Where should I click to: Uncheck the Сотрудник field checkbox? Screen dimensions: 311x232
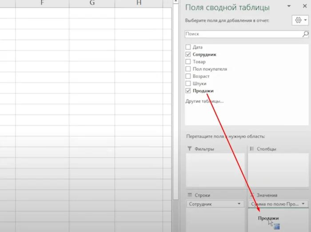[188, 54]
